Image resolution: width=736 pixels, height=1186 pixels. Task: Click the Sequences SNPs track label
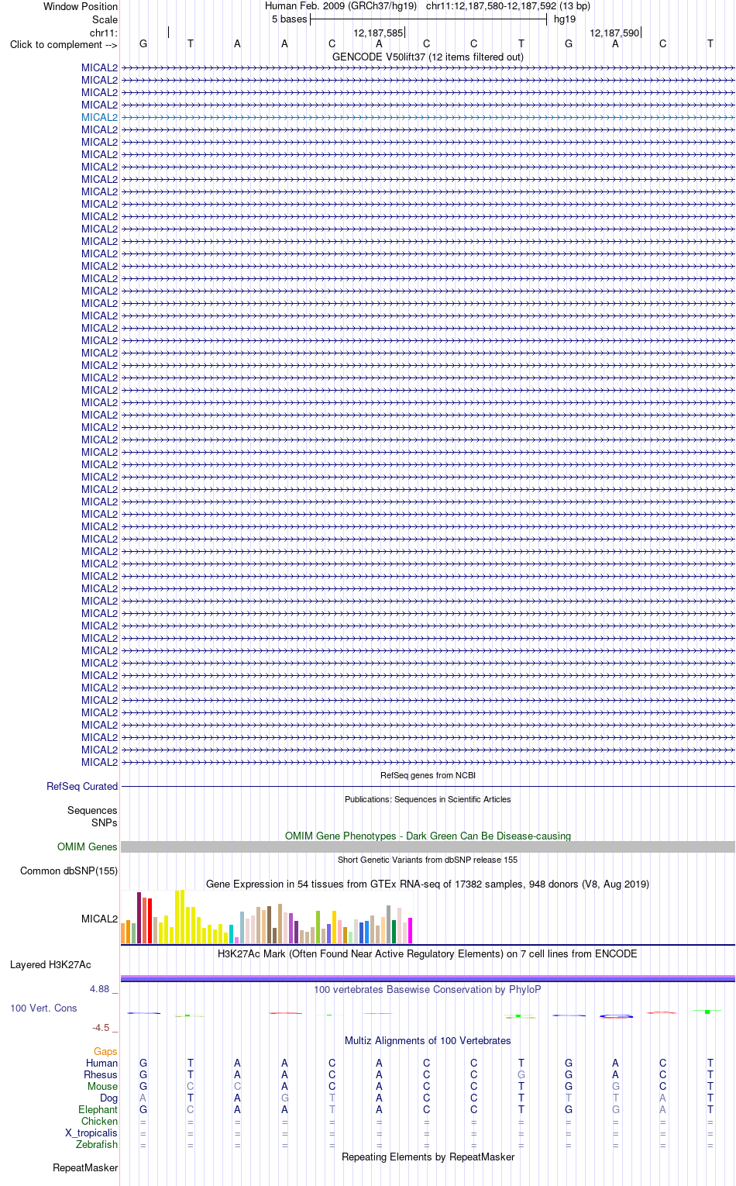point(92,816)
